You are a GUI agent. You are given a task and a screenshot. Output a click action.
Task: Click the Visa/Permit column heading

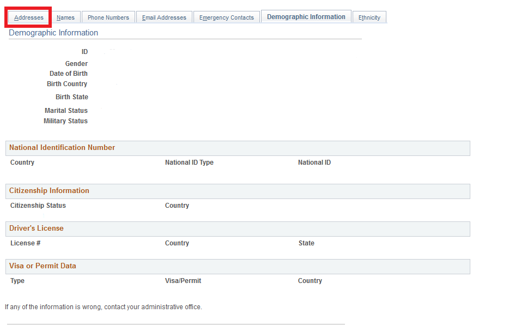(183, 281)
